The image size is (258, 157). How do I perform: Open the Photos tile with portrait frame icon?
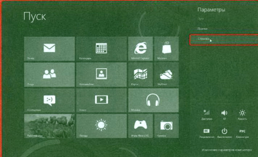pos(102,75)
